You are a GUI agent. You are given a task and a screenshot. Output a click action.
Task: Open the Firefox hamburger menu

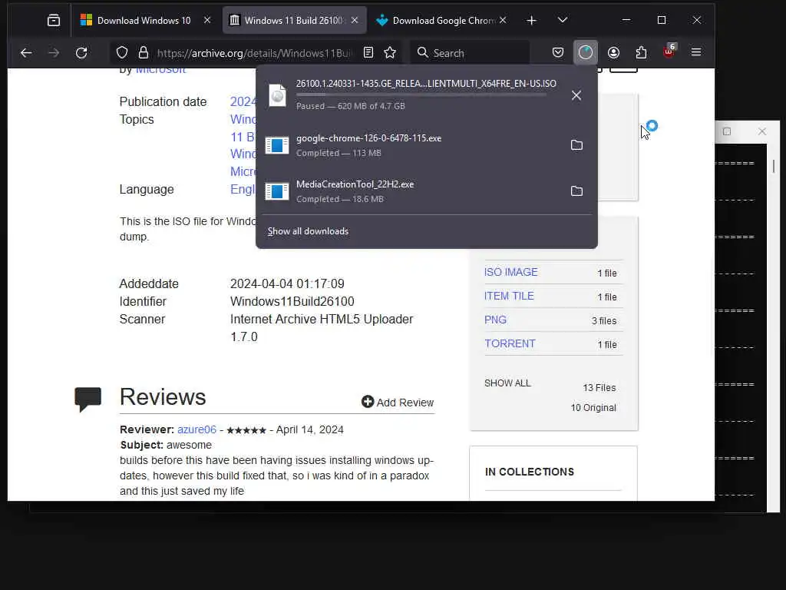point(696,53)
